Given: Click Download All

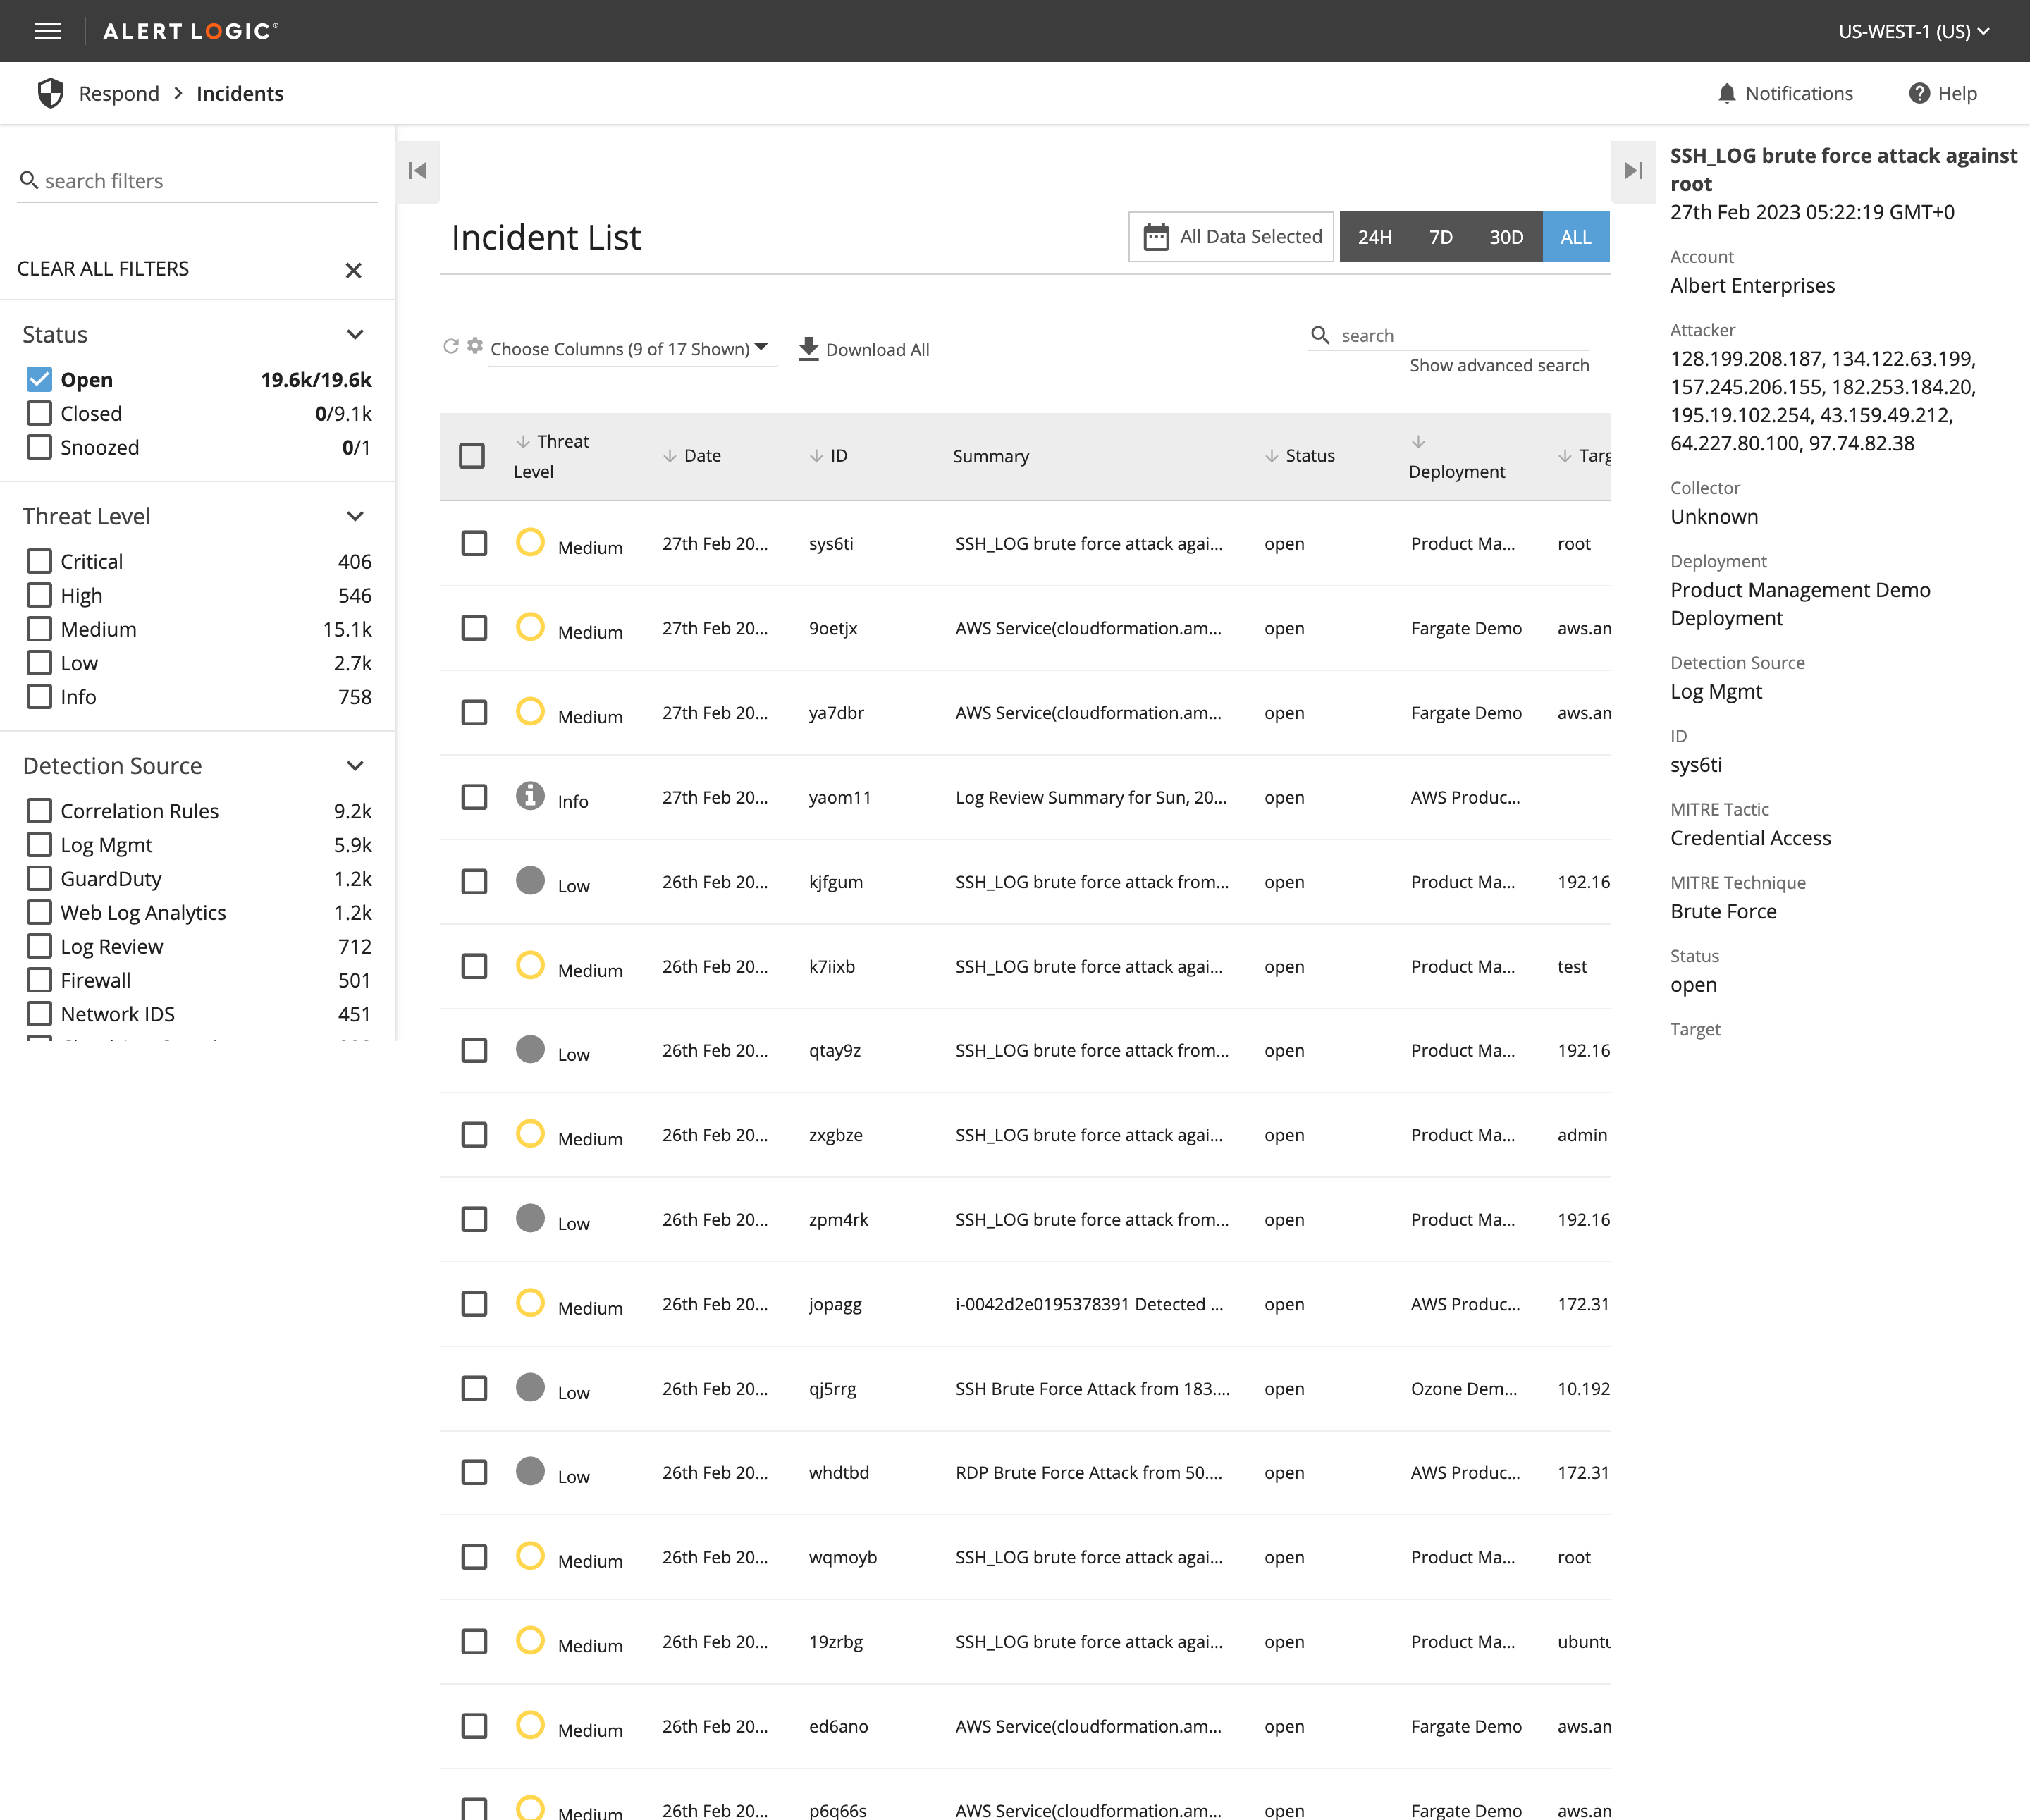Looking at the screenshot, I should [864, 349].
